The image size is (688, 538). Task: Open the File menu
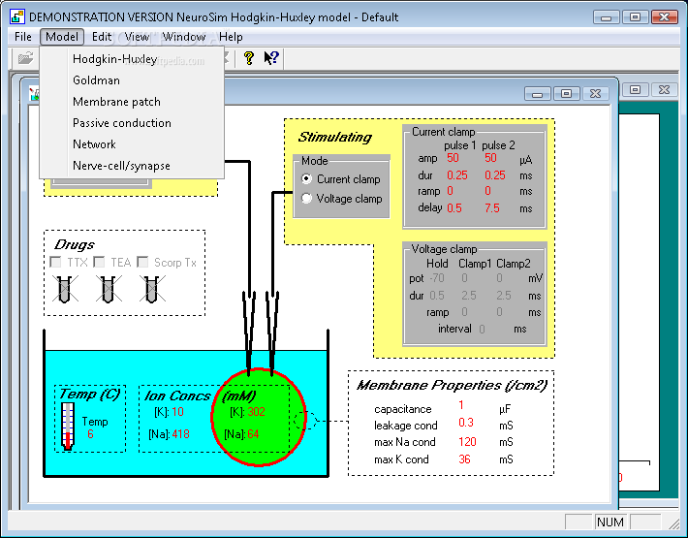click(23, 37)
